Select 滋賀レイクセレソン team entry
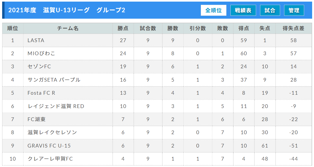This screenshot has width=314, height=167. coord(52,132)
